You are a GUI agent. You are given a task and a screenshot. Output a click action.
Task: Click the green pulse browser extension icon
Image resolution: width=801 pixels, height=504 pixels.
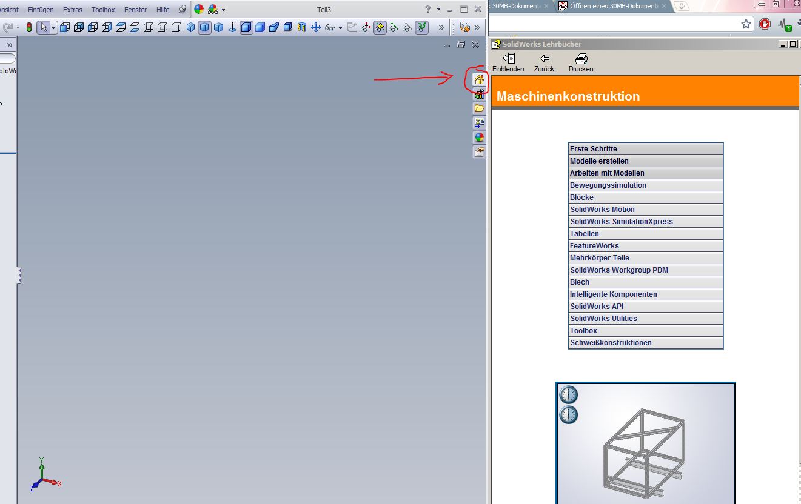click(785, 25)
